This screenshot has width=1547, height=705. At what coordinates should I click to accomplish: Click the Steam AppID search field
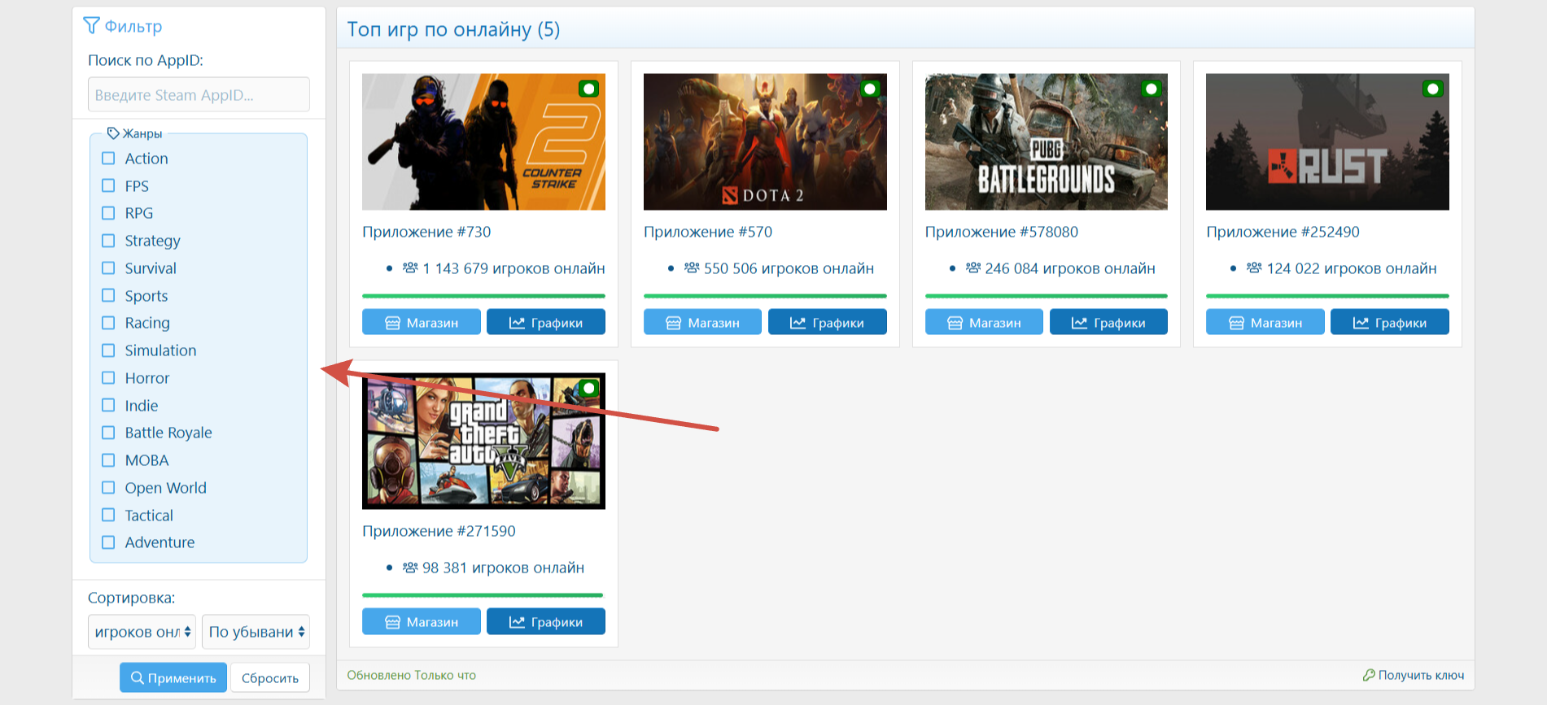coord(199,94)
